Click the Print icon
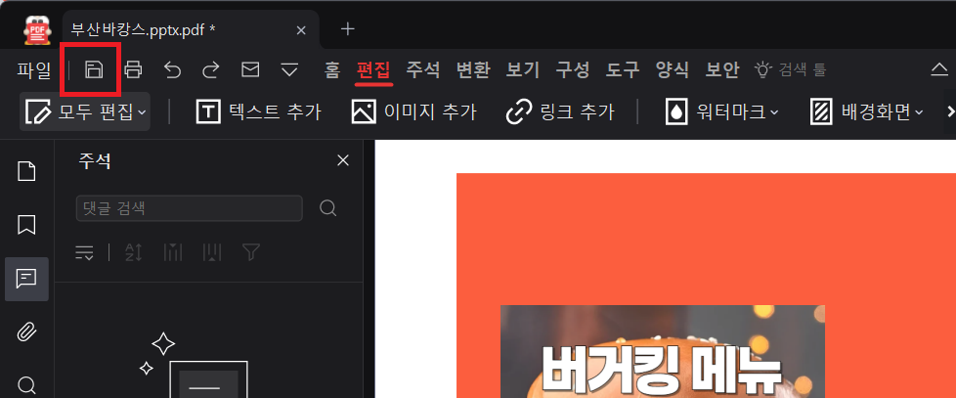 (133, 70)
